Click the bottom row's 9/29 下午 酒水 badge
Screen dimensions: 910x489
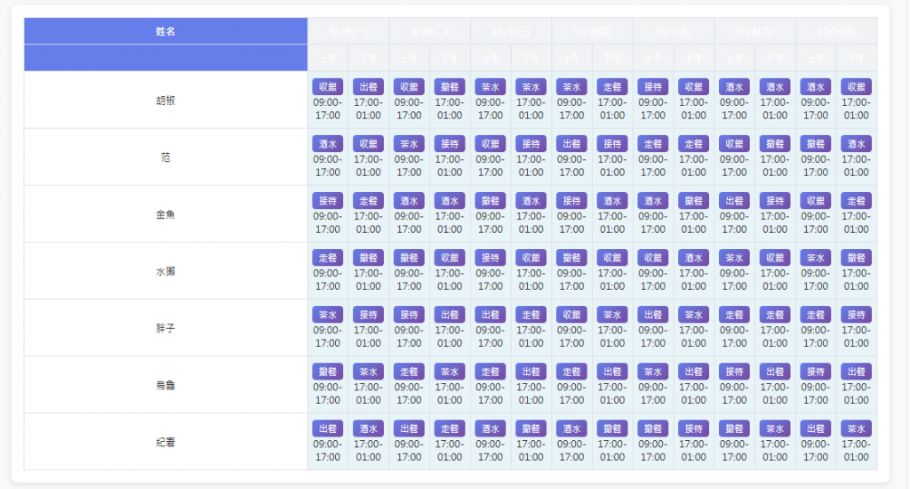(x=369, y=428)
